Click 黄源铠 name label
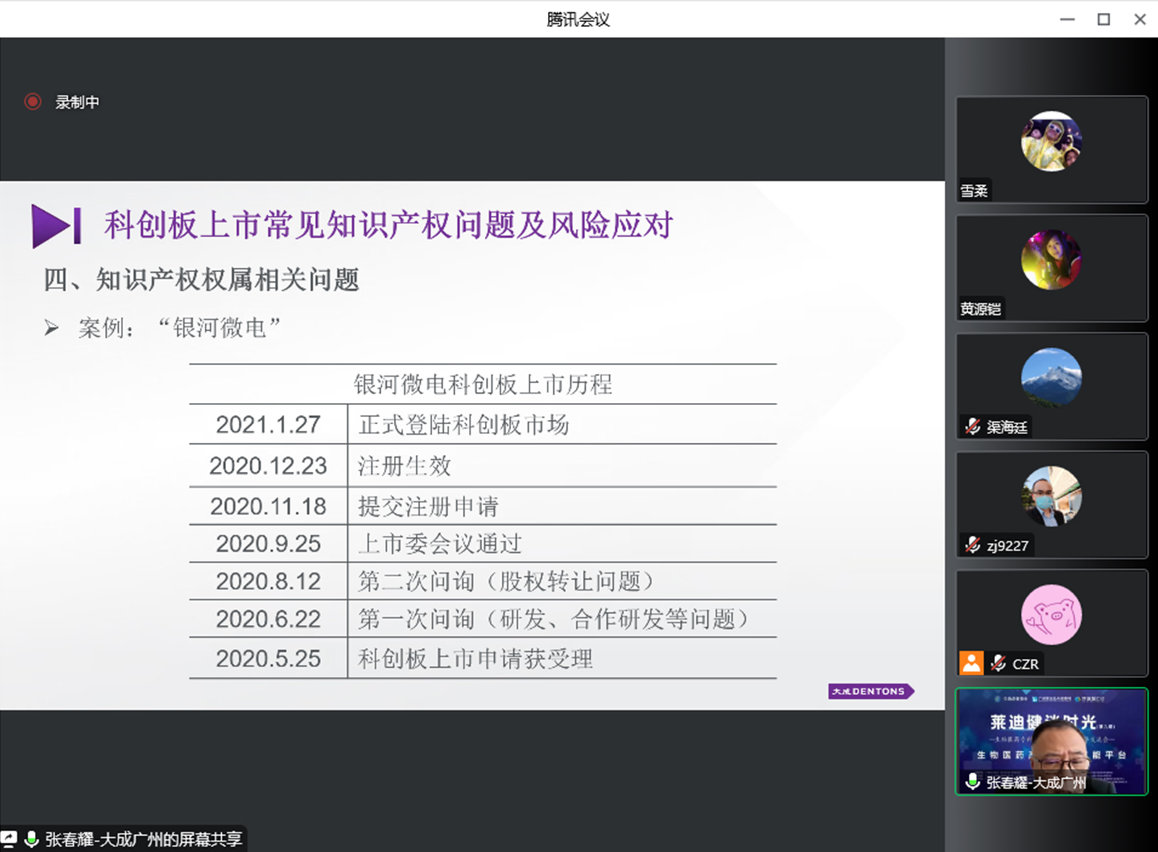This screenshot has width=1158, height=852. [x=980, y=308]
